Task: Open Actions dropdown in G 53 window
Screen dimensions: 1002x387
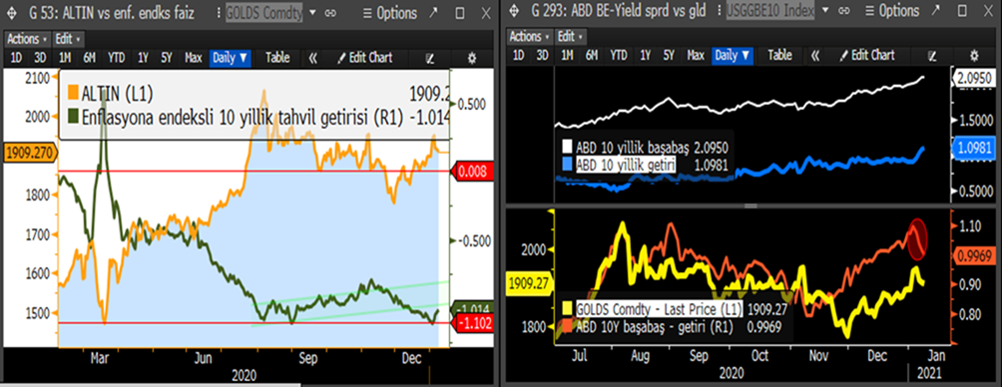Action: 27,39
